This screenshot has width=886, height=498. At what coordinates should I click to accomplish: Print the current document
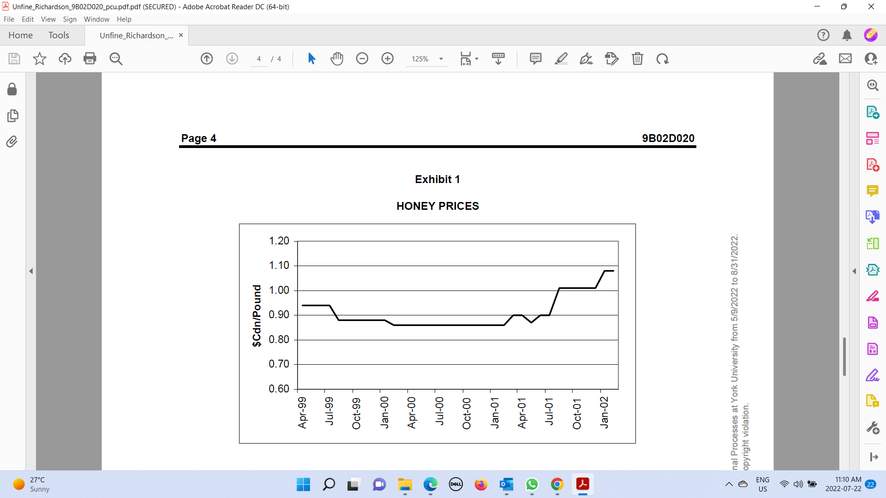(x=90, y=59)
